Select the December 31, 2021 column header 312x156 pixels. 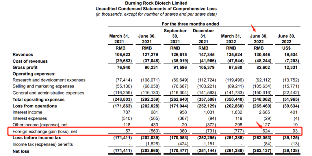click(203, 36)
